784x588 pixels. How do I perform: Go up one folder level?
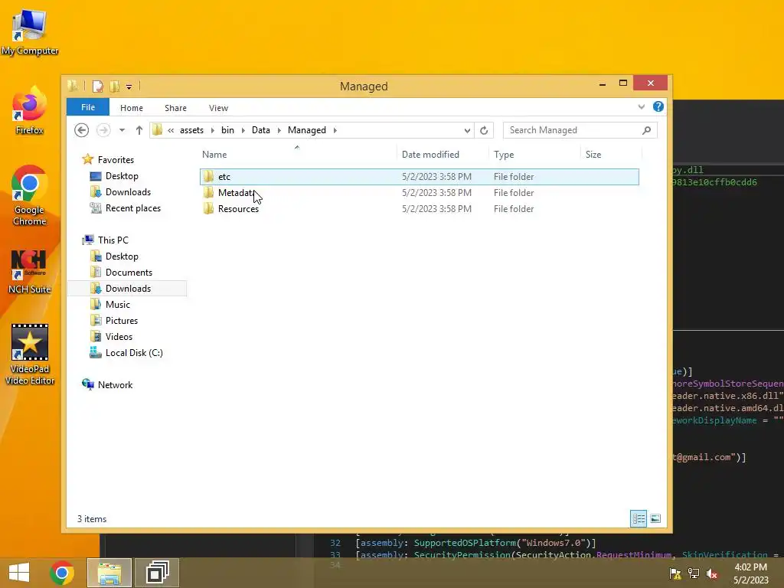pyautogui.click(x=139, y=130)
